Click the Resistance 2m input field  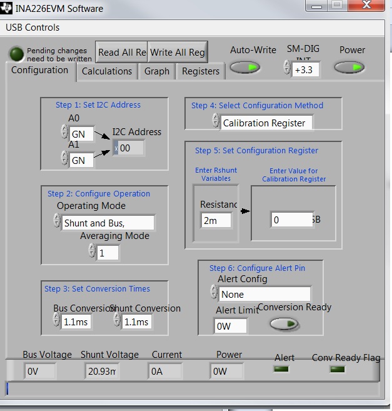coord(216,220)
